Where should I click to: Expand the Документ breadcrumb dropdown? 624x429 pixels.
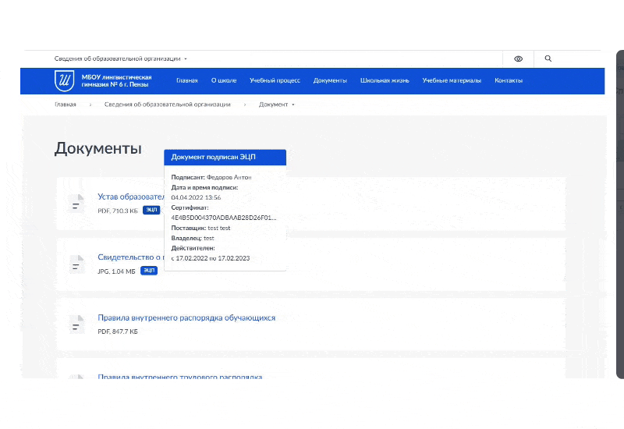(x=277, y=105)
